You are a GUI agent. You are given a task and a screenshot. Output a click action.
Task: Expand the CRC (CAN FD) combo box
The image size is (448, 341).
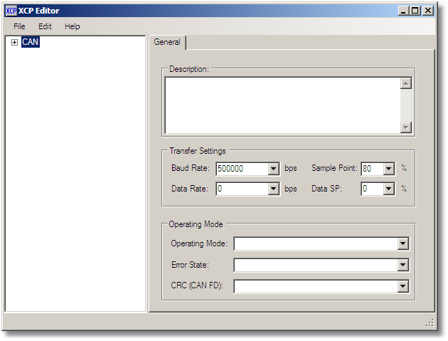pyautogui.click(x=403, y=287)
